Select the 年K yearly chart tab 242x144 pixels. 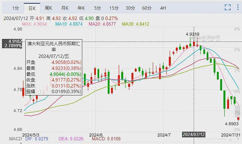coord(81,8)
